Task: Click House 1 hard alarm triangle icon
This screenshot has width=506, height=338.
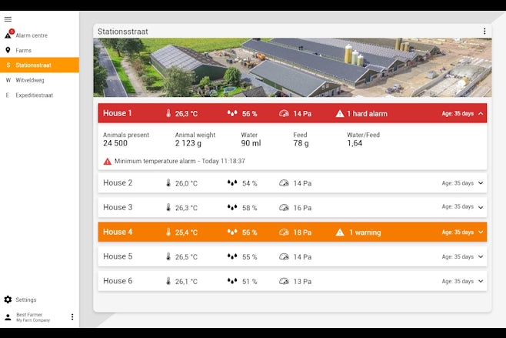Action: (340, 114)
